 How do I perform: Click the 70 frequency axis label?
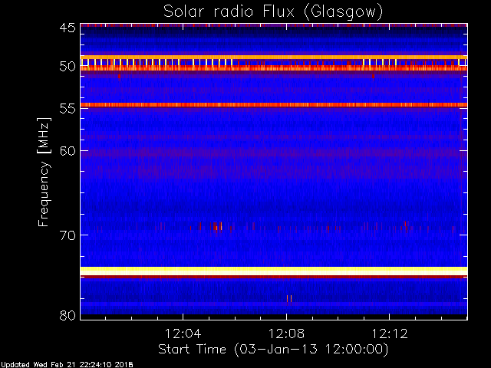point(68,235)
